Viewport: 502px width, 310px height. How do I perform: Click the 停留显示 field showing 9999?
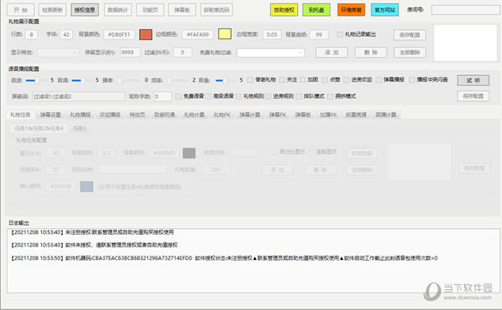130,53
